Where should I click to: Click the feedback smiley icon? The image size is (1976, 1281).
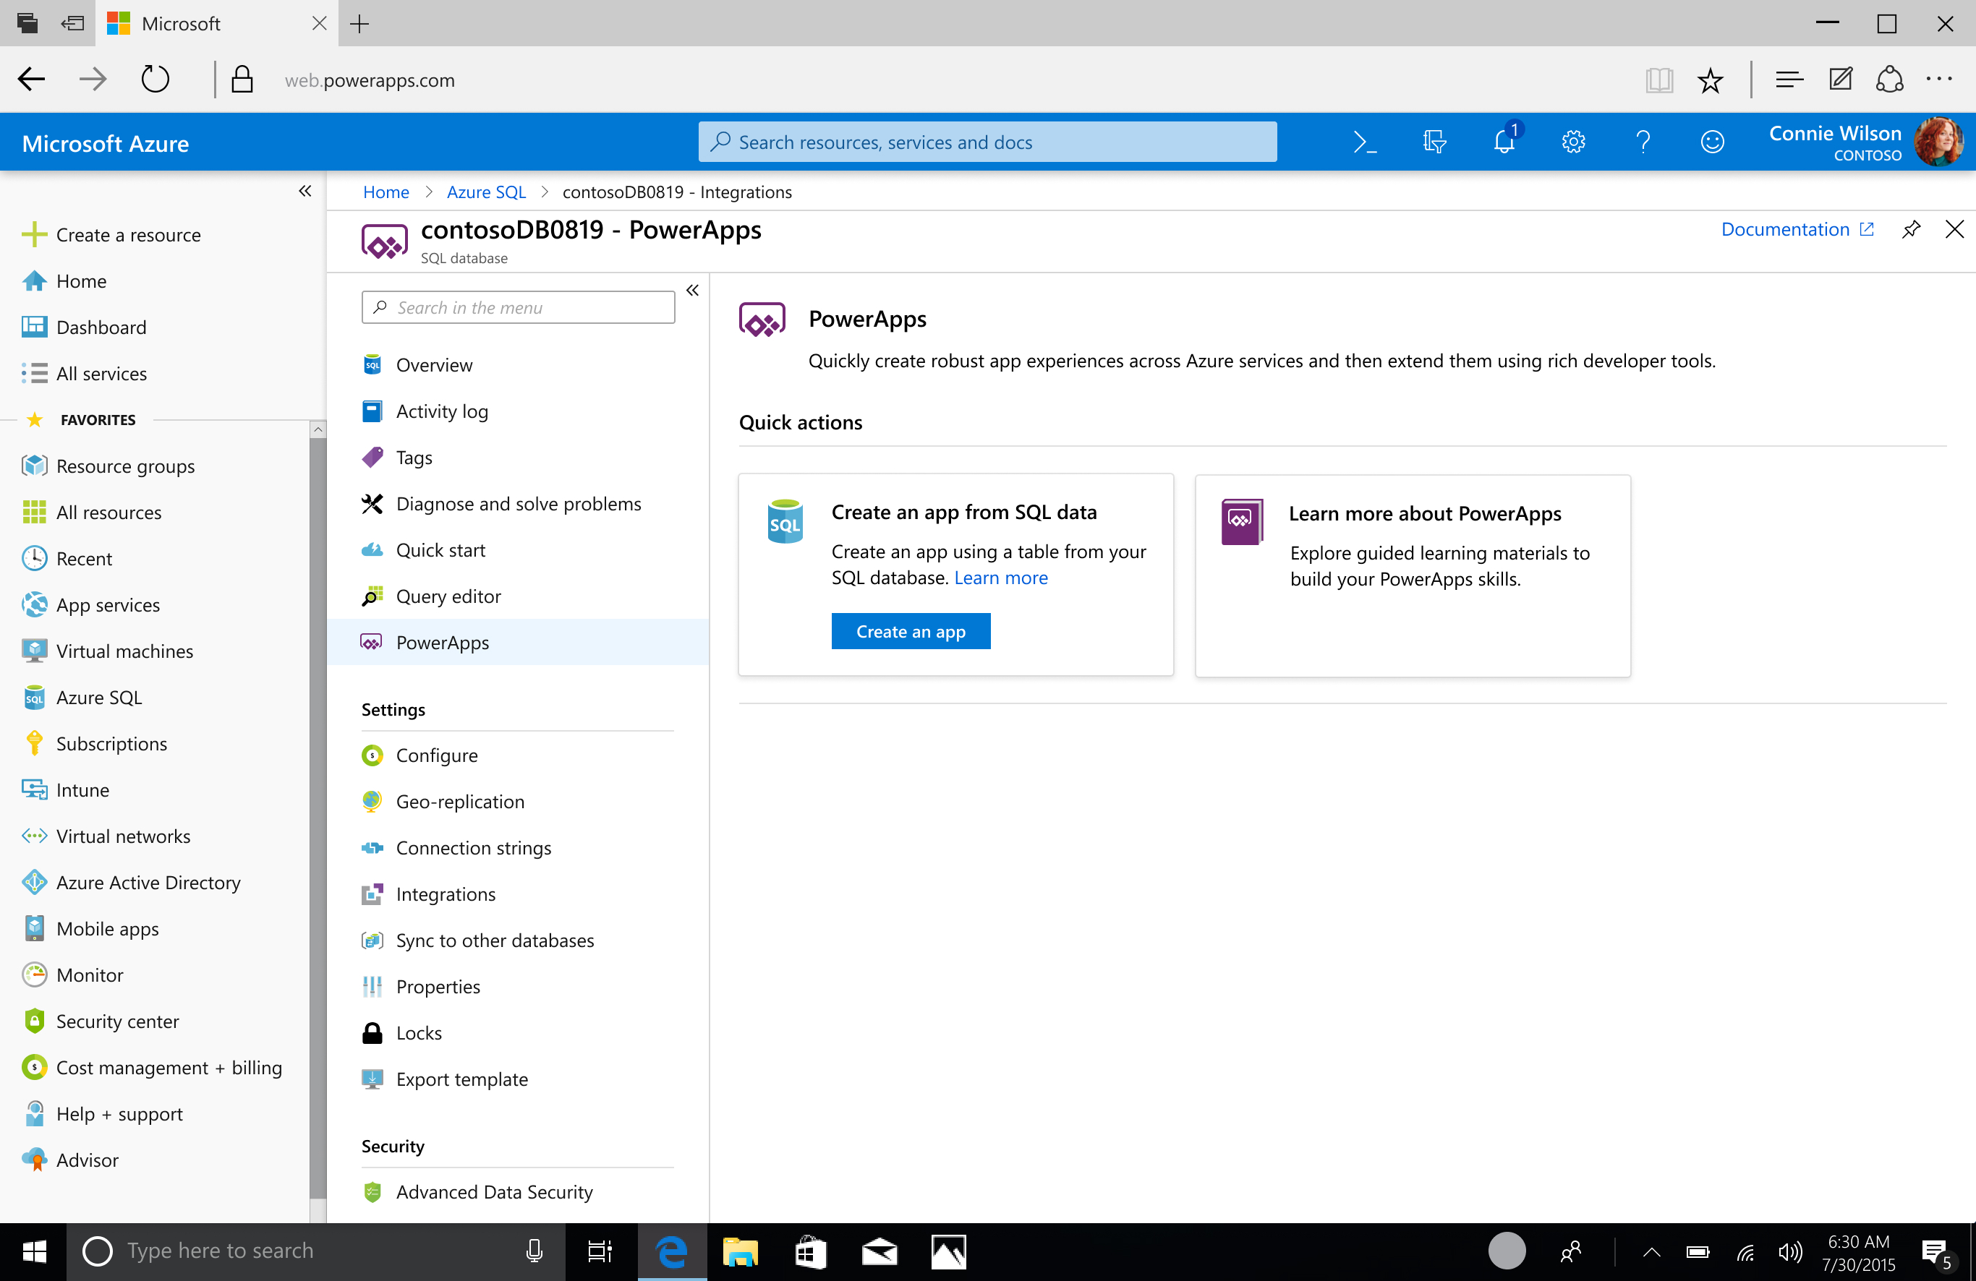[1712, 142]
